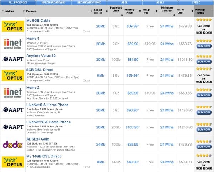Click star rating for ADSL2+ Gold
This screenshot has height=172, width=214.
(x=204, y=141)
